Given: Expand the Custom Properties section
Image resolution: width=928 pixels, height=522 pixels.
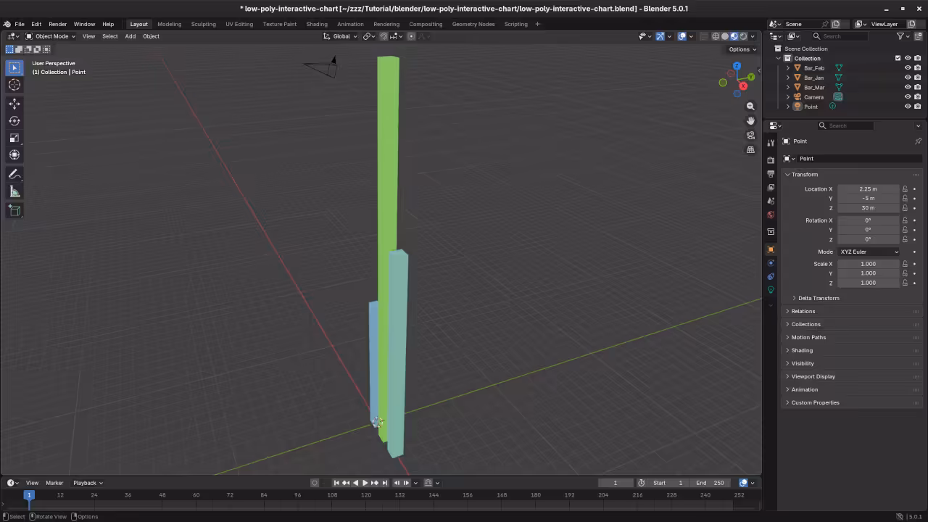Looking at the screenshot, I should [x=816, y=402].
